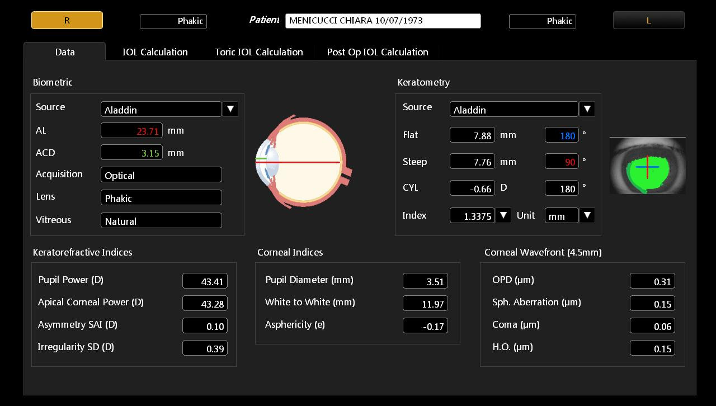This screenshot has height=406, width=716.
Task: Click the Keratometry section heading
Action: click(423, 82)
